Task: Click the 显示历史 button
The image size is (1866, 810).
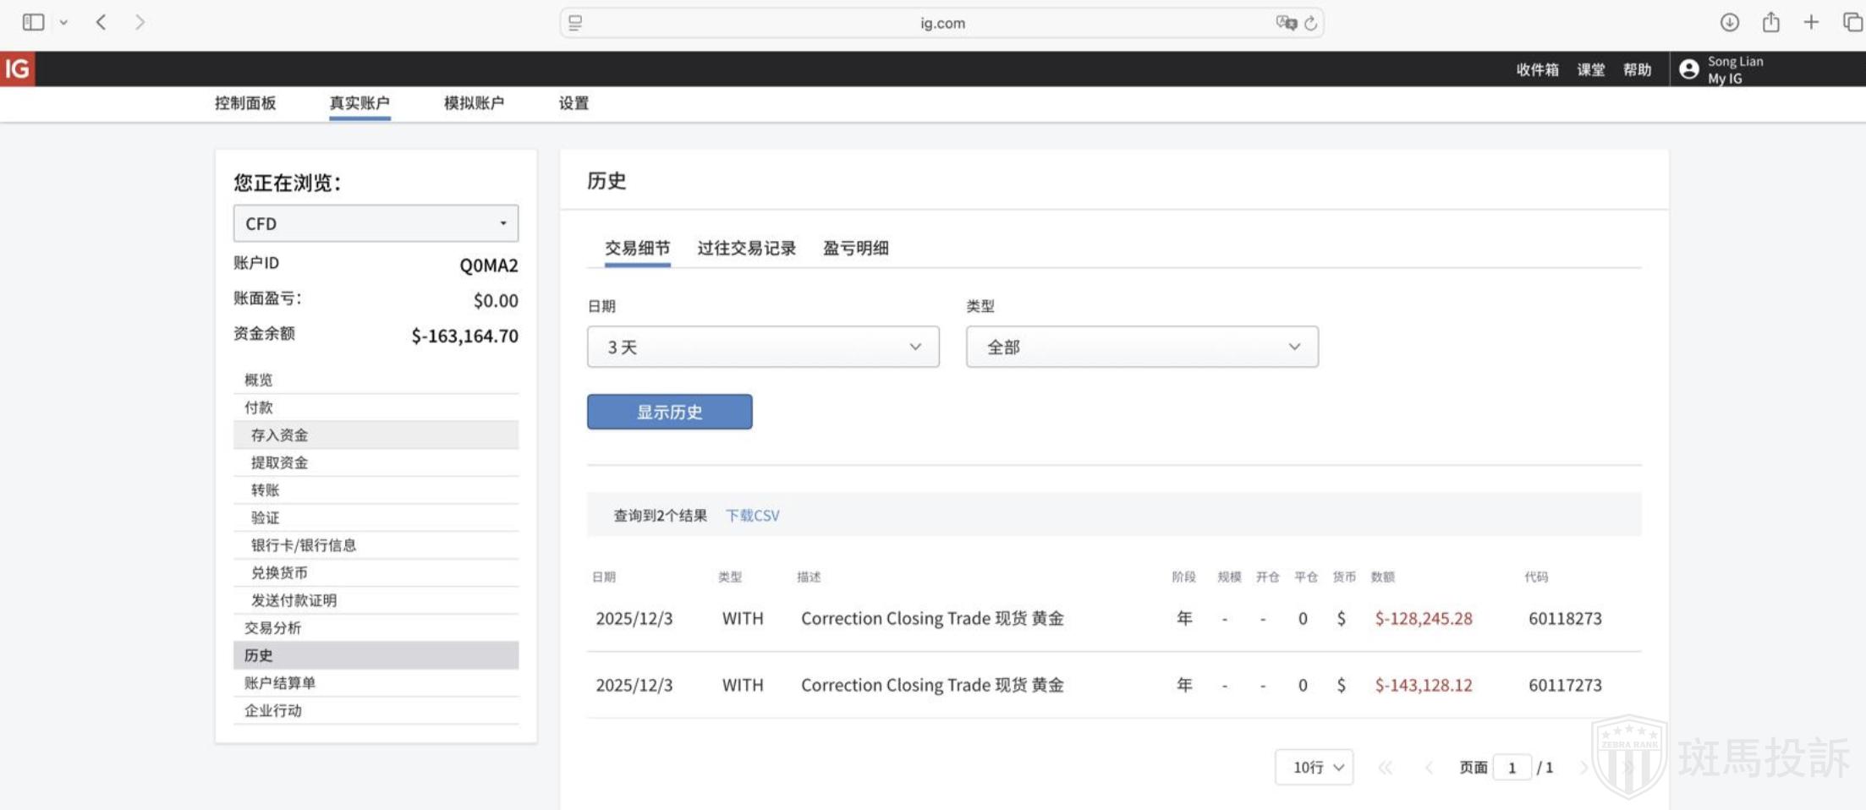Action: pos(669,412)
